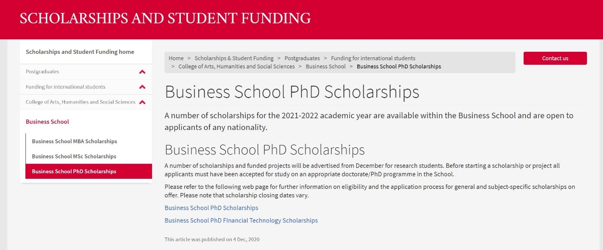Open College of Arts breadcrumb link
This screenshot has height=250, width=603.
(x=236, y=66)
